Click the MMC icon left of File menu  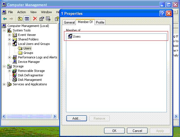pyautogui.click(x=4, y=12)
